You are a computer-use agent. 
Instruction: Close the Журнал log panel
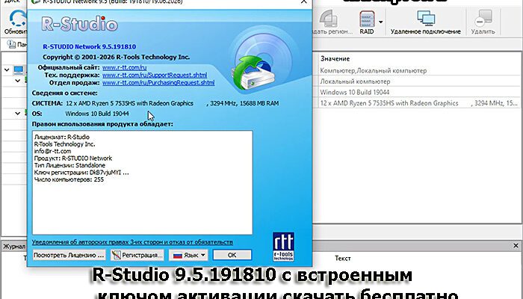coord(516,246)
